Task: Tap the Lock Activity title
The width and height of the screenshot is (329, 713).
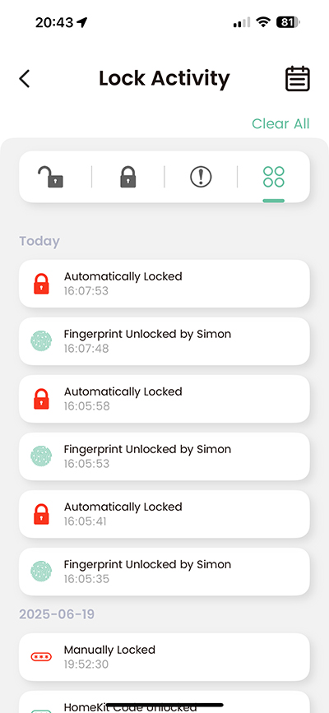Action: [164, 78]
